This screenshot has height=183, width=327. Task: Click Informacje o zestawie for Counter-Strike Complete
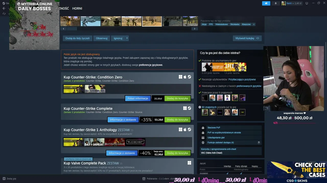[x=123, y=120]
